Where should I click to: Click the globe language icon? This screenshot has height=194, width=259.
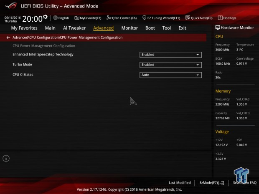click(x=55, y=18)
